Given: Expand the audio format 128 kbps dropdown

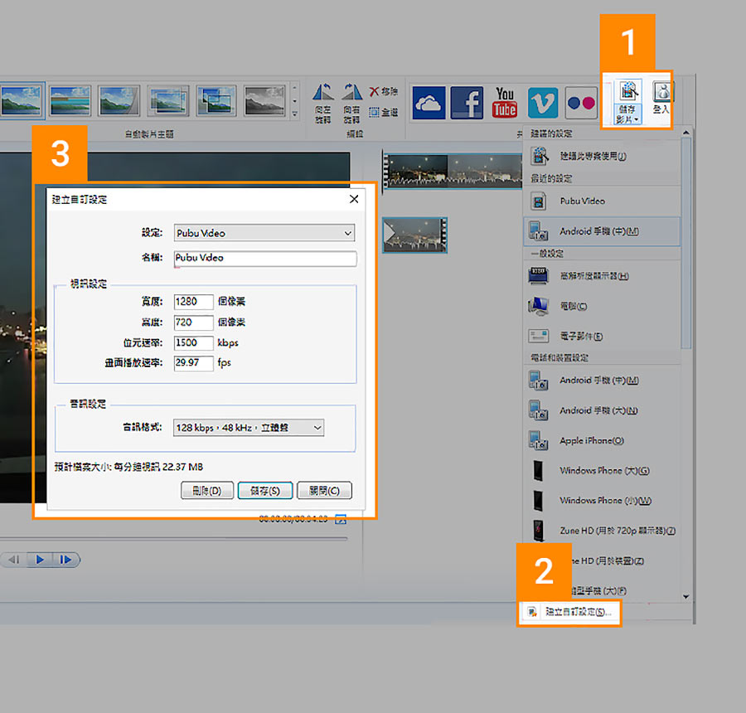Looking at the screenshot, I should tap(249, 428).
